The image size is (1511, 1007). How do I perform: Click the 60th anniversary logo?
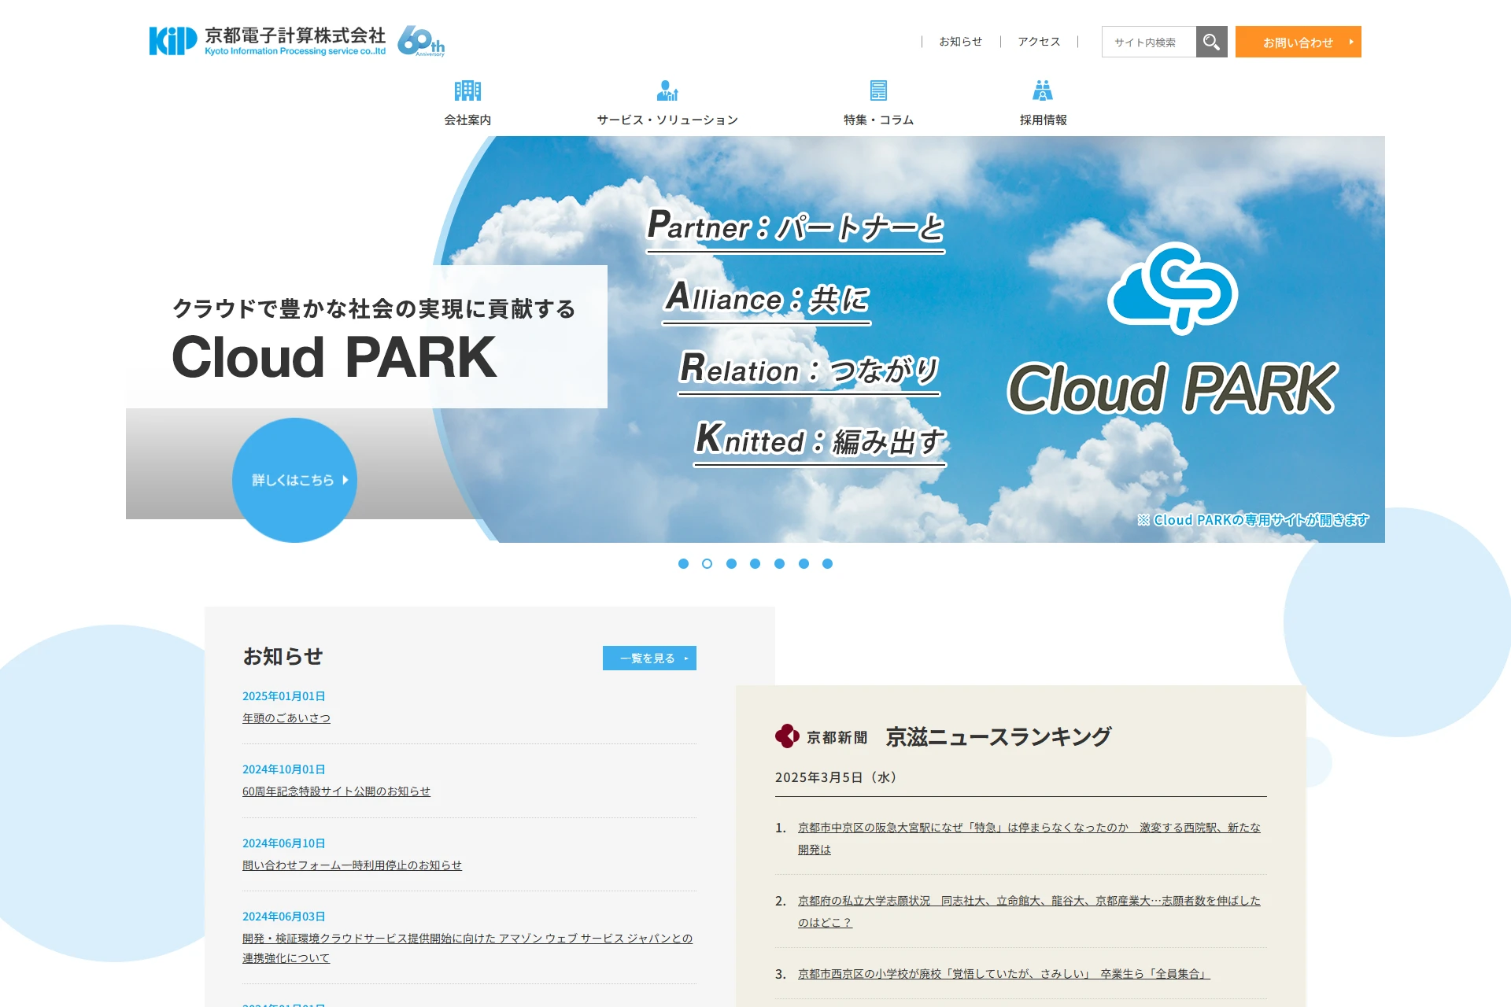pos(421,41)
